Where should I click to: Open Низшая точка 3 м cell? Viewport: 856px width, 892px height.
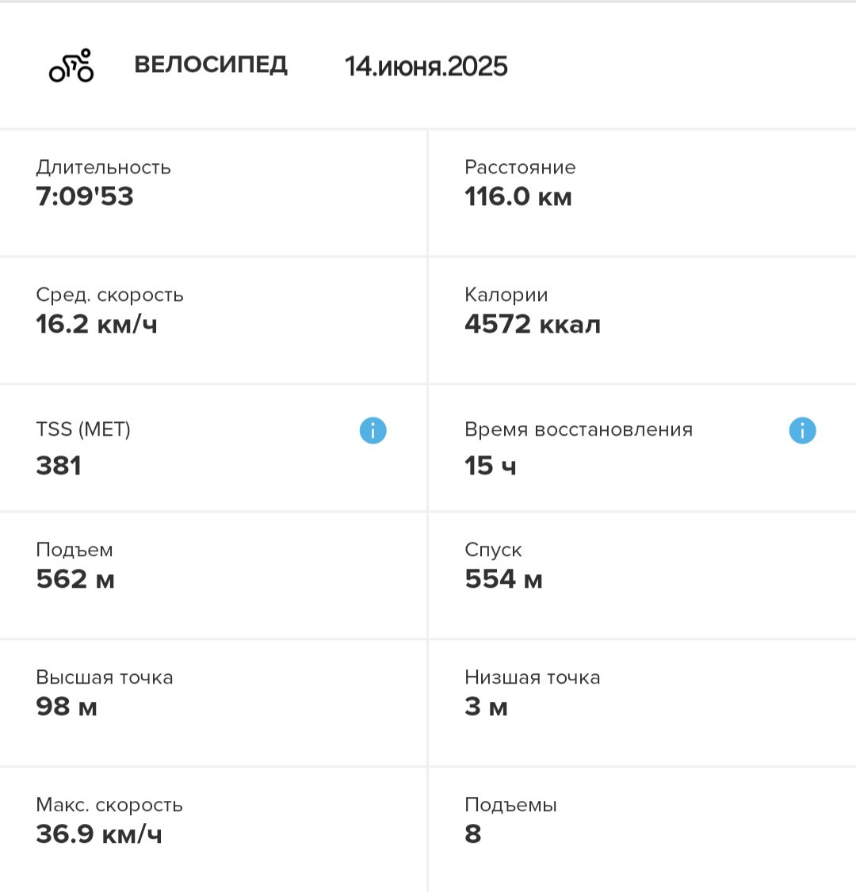[643, 703]
